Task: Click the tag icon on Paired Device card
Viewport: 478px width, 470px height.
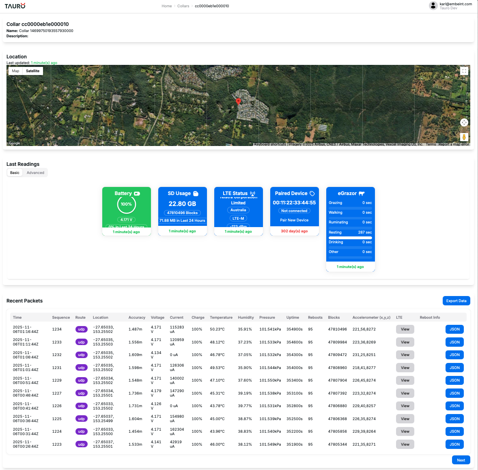Action: [312, 193]
